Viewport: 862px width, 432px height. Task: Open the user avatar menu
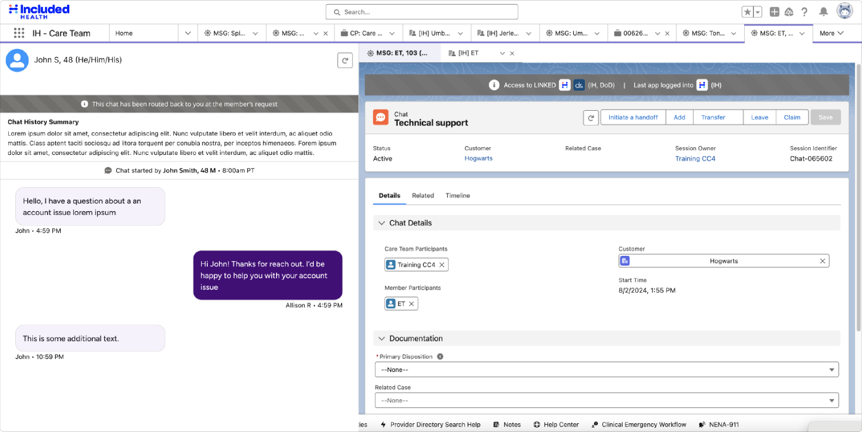(845, 11)
